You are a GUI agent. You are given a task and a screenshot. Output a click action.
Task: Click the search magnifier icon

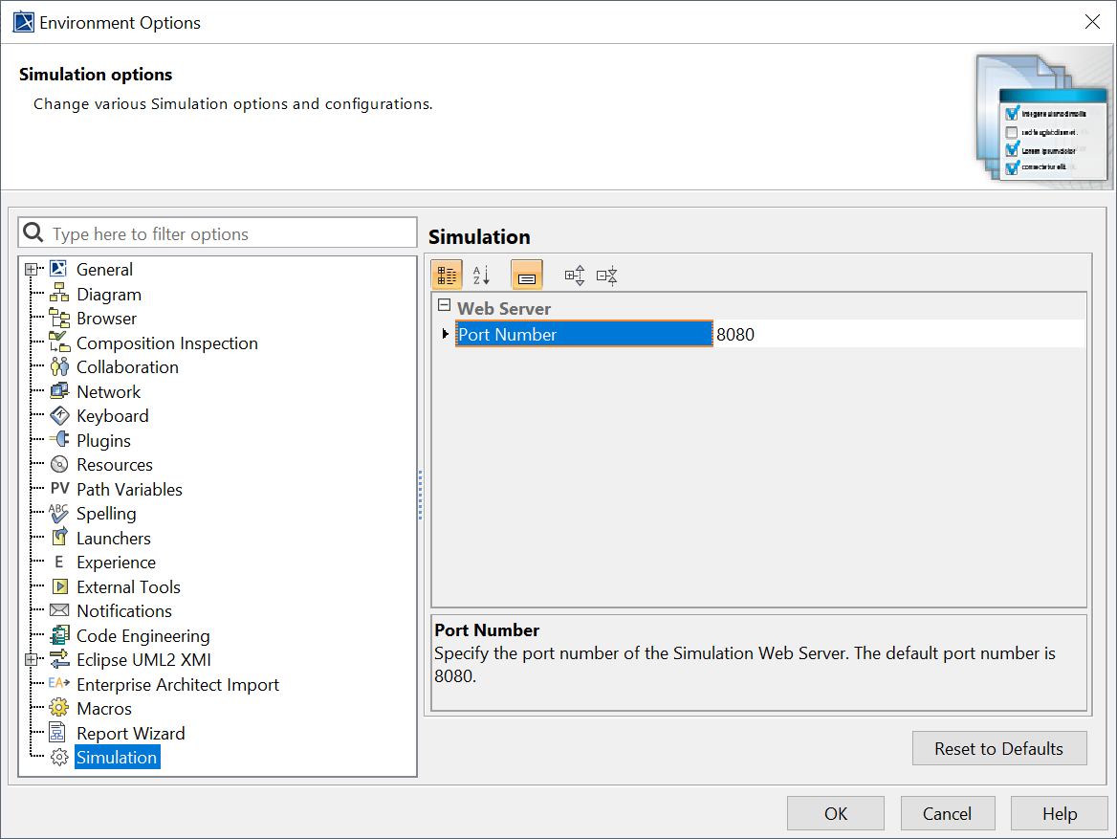coord(33,232)
